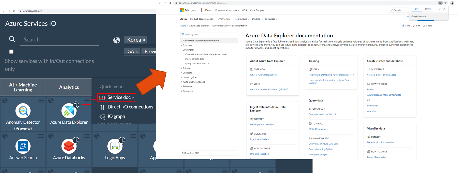
Task: Save the Azure Data Explorer docs page
Action: pyautogui.click(x=406, y=26)
